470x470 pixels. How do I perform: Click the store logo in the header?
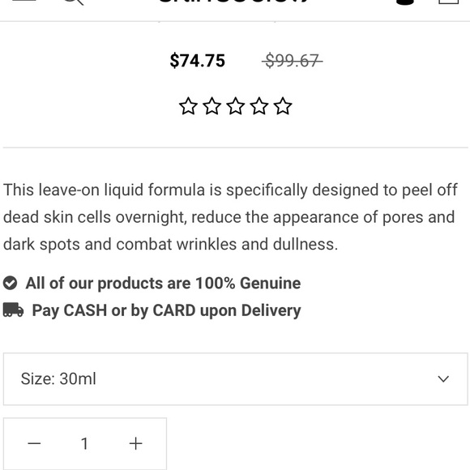[233, 1]
